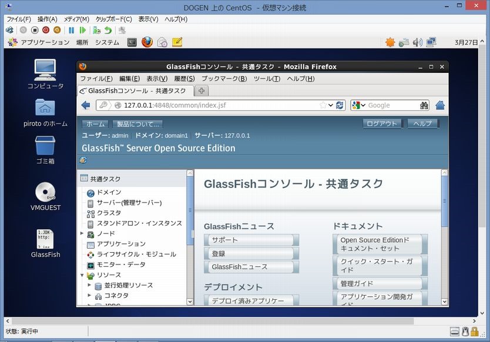Open the メディア(M) menu of the VM window
The image size is (490, 342).
pos(76,19)
